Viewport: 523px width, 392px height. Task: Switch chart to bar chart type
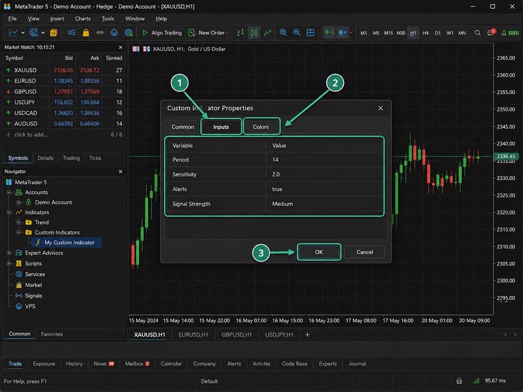(240, 32)
